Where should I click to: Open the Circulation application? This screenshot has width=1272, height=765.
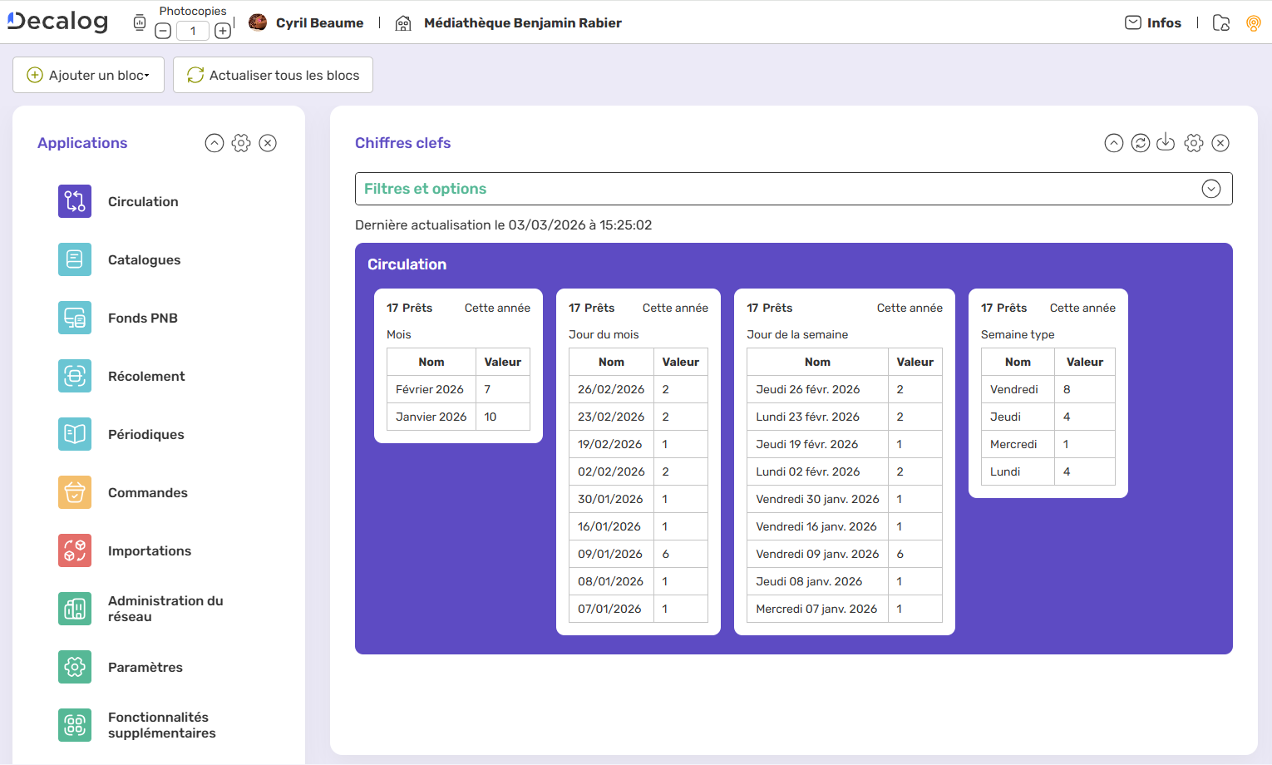tap(142, 201)
